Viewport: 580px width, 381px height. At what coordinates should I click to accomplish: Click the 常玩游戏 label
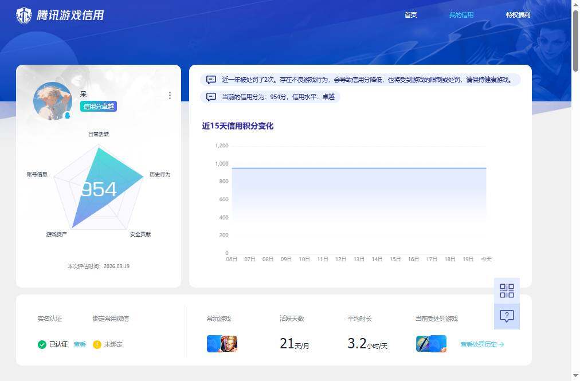(x=218, y=319)
